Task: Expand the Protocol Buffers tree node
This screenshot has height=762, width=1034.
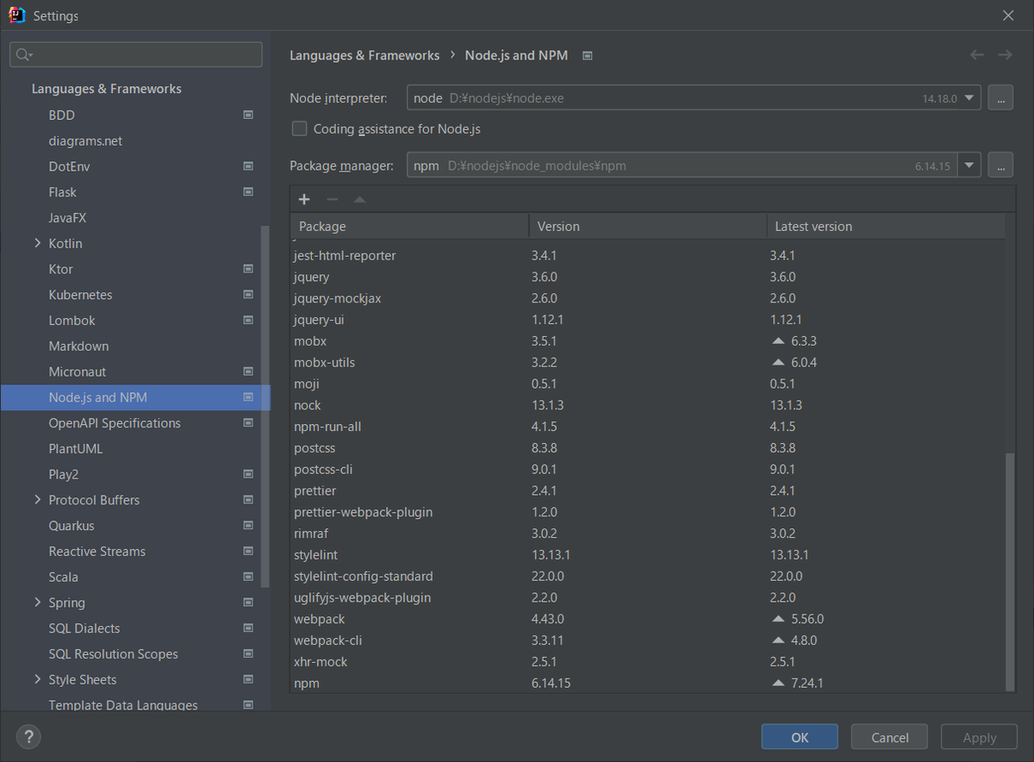Action: [x=37, y=500]
